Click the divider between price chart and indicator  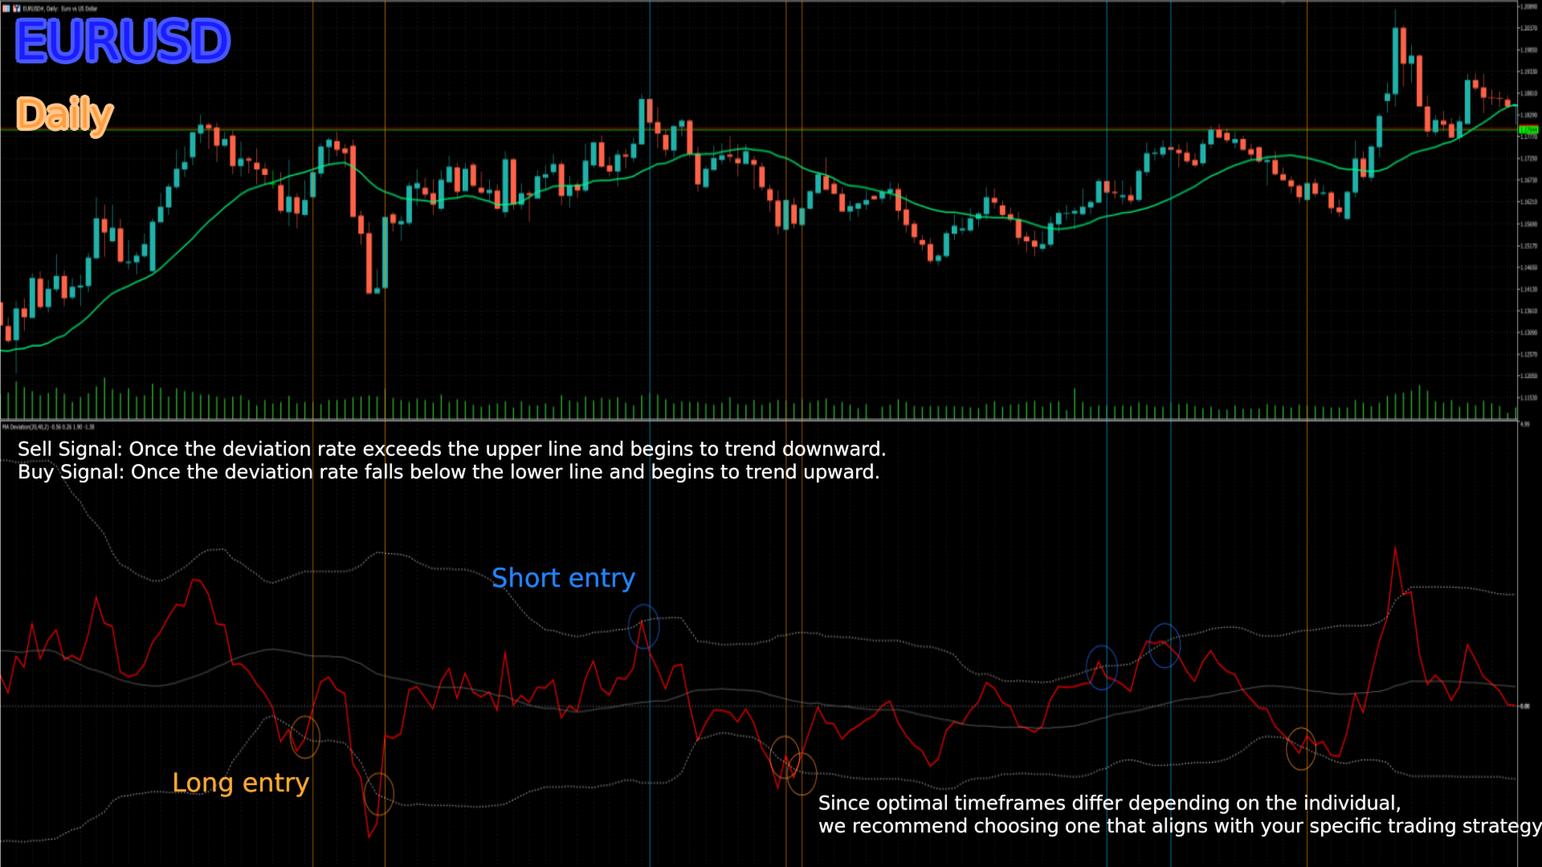tap(755, 420)
